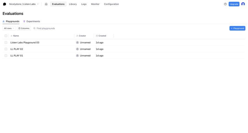Focus the Find playgrounds search field
The image size is (248, 133).
[46, 28]
